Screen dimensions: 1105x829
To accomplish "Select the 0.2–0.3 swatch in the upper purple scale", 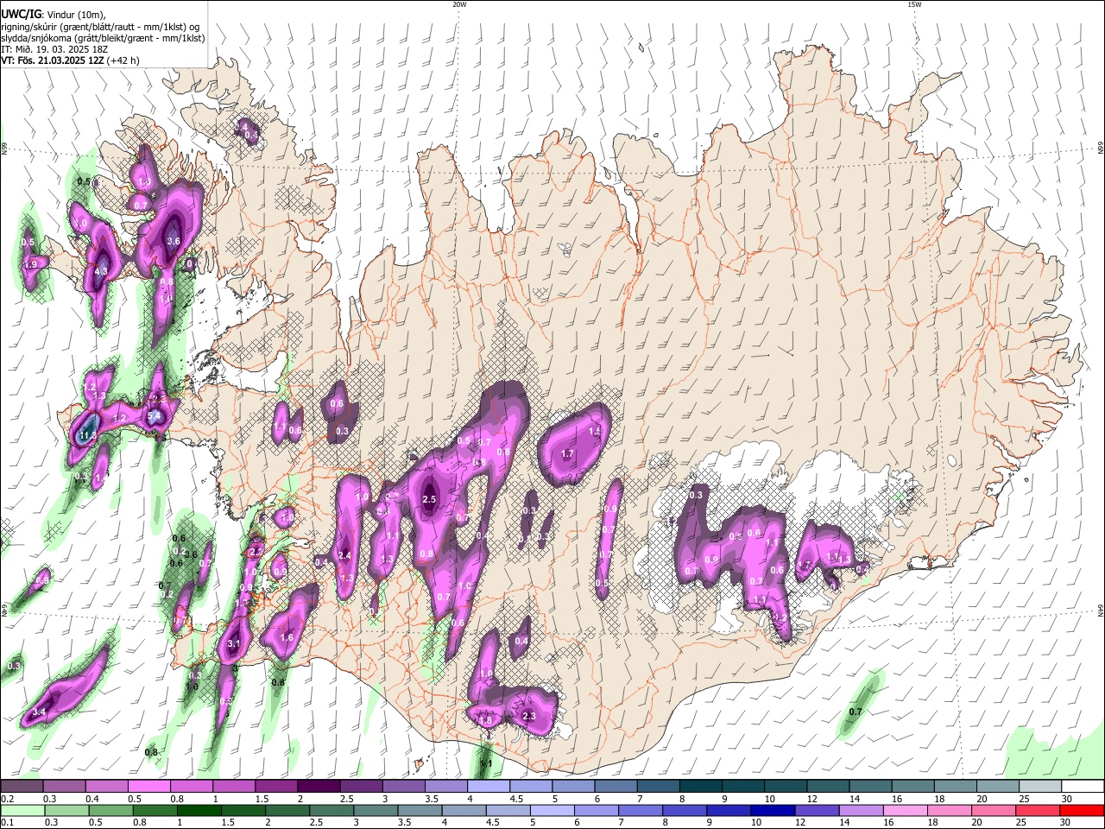I will point(22,787).
